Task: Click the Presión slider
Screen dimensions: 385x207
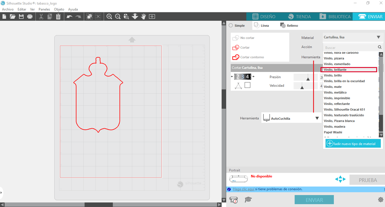Action: point(305,77)
